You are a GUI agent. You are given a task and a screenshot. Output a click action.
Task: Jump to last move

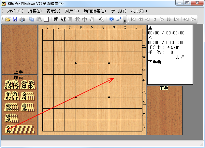coord(176,19)
